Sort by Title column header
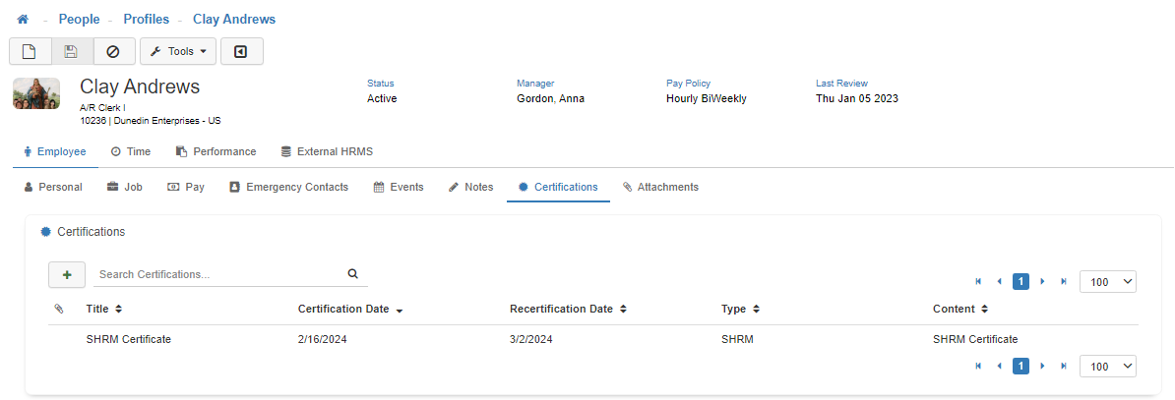1175x400 pixels. [x=103, y=309]
